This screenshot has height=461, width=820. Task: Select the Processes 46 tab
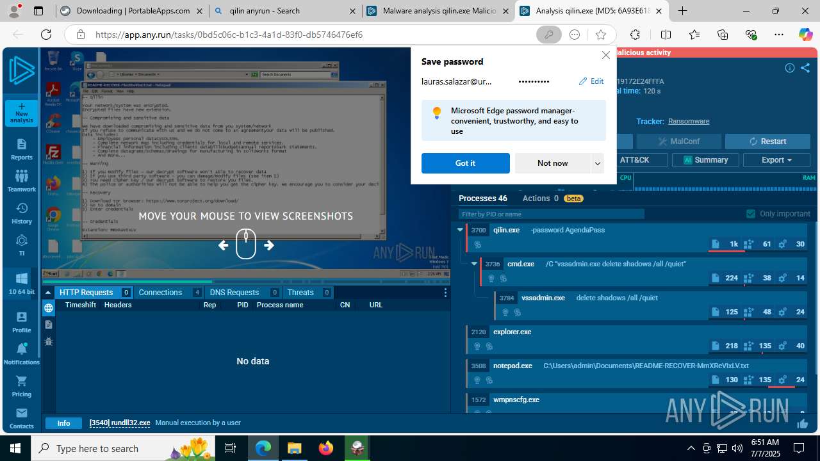coord(483,198)
